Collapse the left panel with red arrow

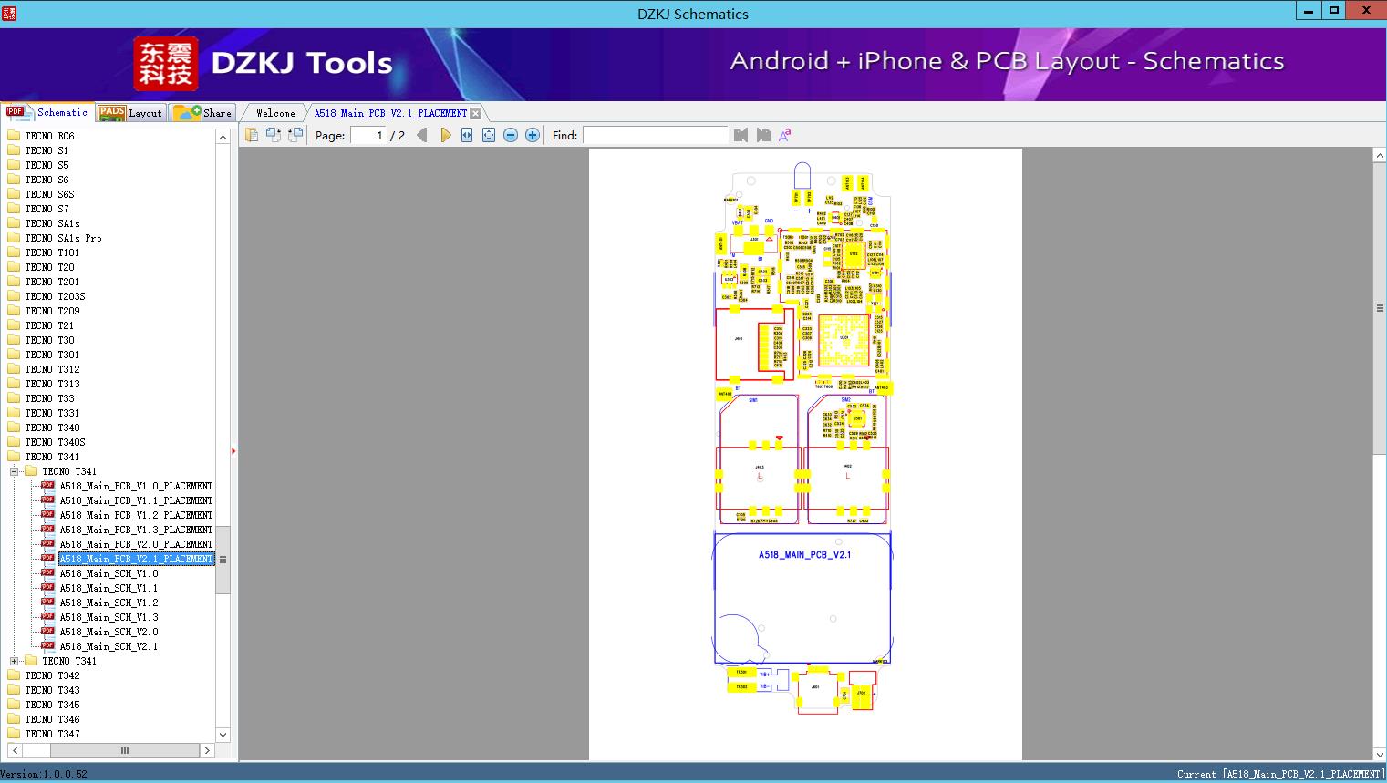233,451
